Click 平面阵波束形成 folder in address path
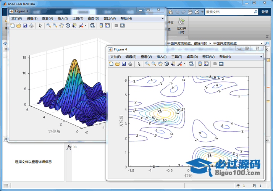The image size is (273, 191). (x=225, y=43)
